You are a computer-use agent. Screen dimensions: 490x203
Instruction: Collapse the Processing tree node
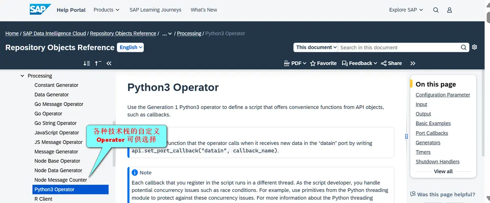(22, 76)
